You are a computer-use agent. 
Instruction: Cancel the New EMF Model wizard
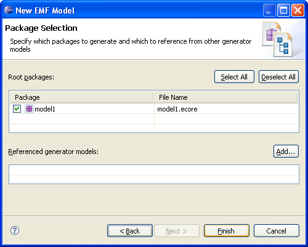tap(277, 231)
